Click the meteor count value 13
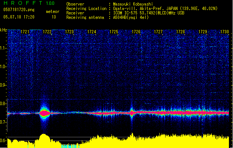Image resolution: width=233 pixels, height=148 pixels. pyautogui.click(x=54, y=17)
